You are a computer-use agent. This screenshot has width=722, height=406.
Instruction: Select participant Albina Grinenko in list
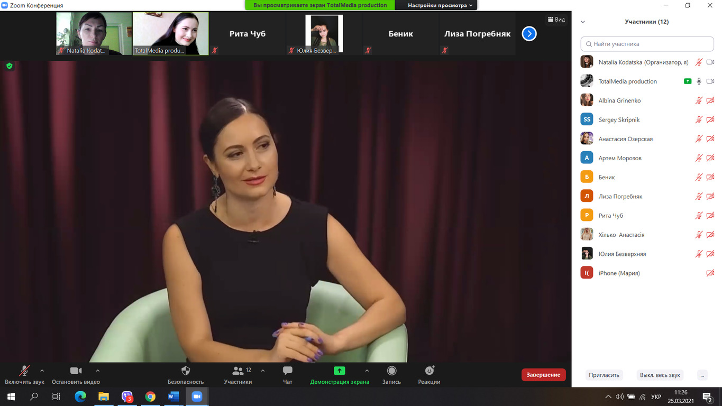[647, 100]
